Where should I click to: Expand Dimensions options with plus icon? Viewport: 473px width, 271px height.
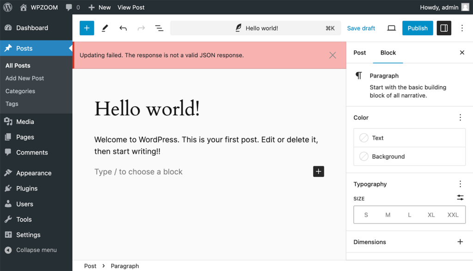(x=460, y=242)
